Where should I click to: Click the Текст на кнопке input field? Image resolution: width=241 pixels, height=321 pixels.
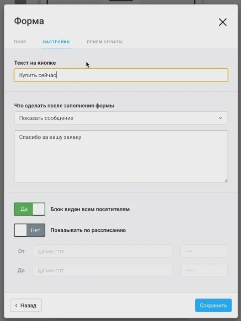[121, 75]
